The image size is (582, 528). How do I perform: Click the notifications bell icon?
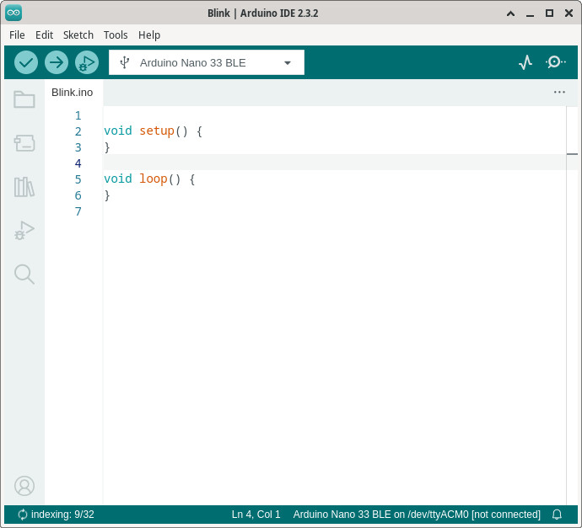pyautogui.click(x=557, y=515)
